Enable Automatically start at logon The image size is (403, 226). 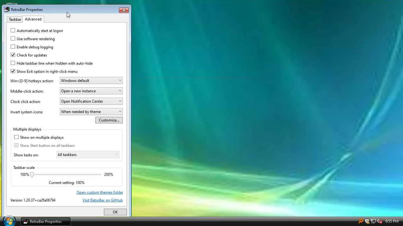[13, 30]
